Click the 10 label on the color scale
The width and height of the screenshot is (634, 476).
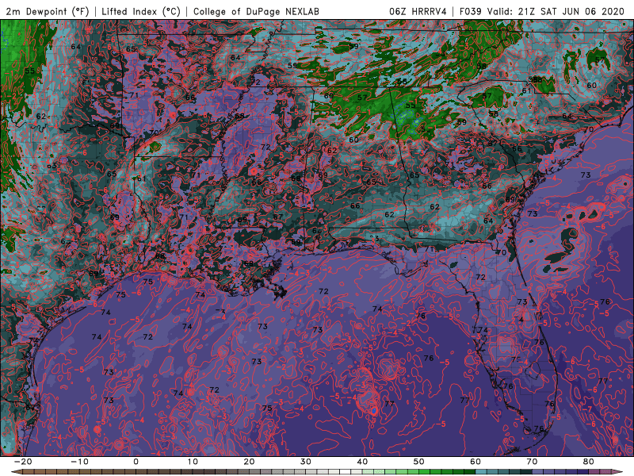tap(193, 462)
